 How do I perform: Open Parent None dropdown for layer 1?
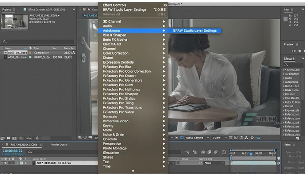(x=214, y=163)
